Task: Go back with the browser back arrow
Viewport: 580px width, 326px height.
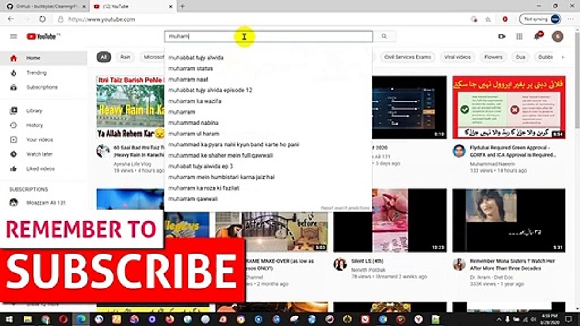Action: 11,19
